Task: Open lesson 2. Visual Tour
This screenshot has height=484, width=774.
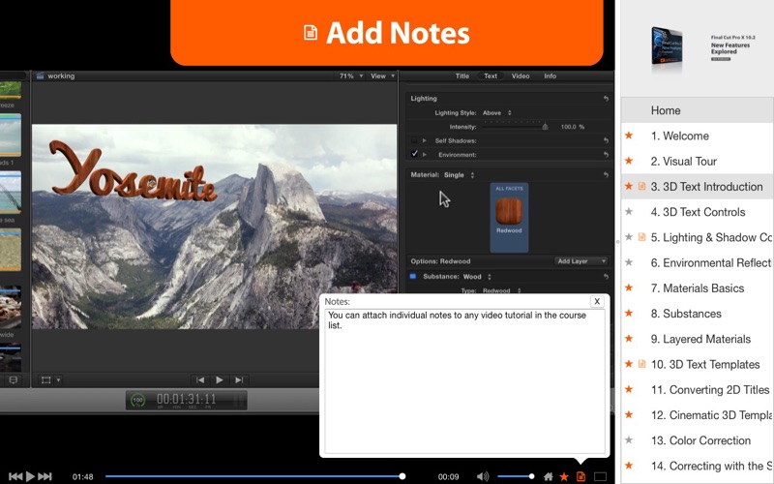Action: click(x=697, y=161)
